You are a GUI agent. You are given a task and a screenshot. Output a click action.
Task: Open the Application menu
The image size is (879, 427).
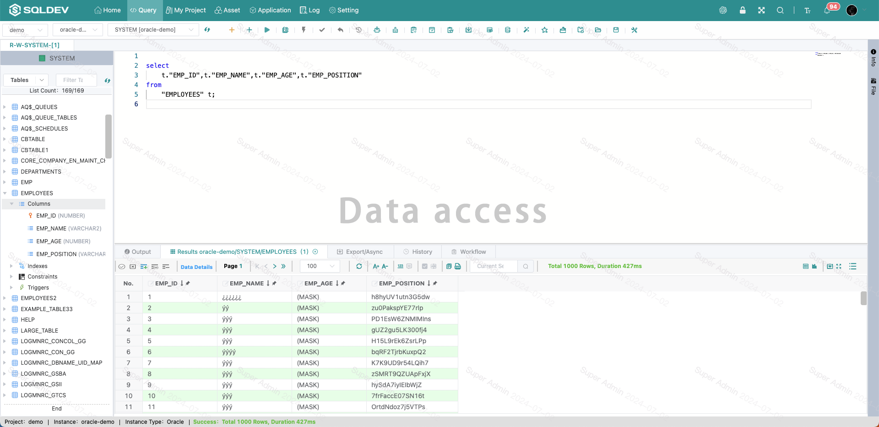pyautogui.click(x=270, y=10)
